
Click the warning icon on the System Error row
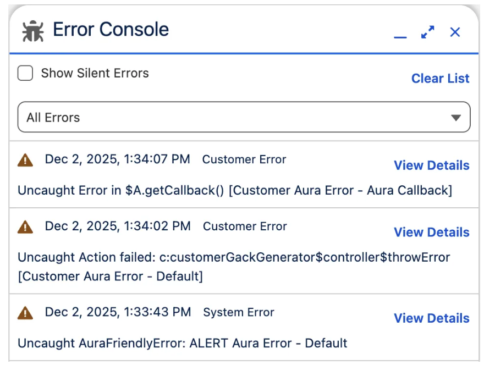coord(25,313)
